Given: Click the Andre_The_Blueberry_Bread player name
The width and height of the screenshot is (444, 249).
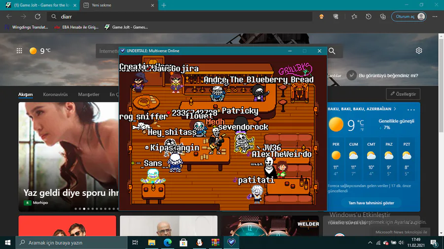Looking at the screenshot, I should [258, 80].
